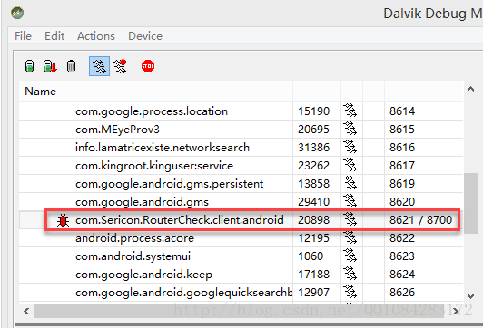
Task: Click the horizontal scrollbar thumb
Action: 239,311
